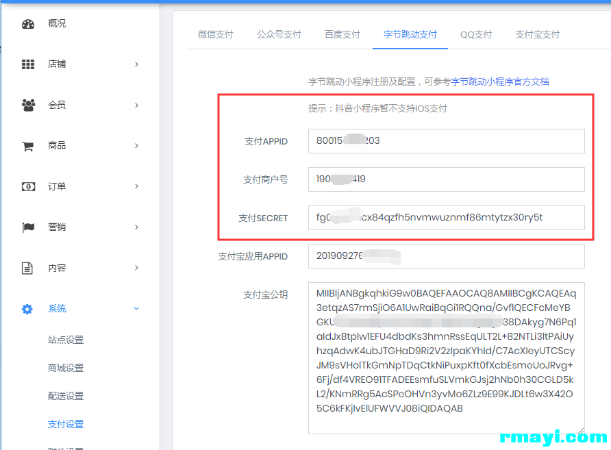Click the shopping cart icon beside 商品

[27, 146]
